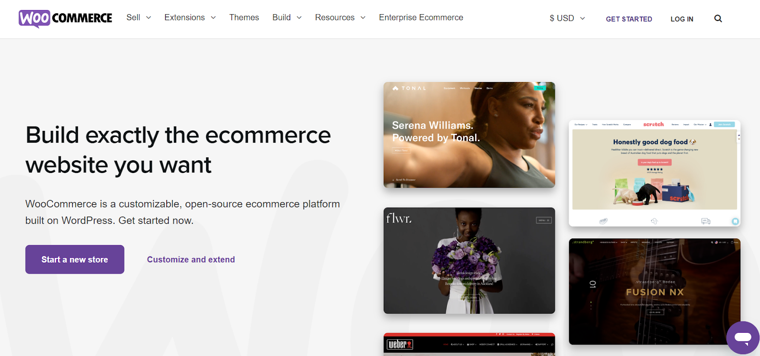
Task: Click LOG IN in the header
Action: [682, 19]
